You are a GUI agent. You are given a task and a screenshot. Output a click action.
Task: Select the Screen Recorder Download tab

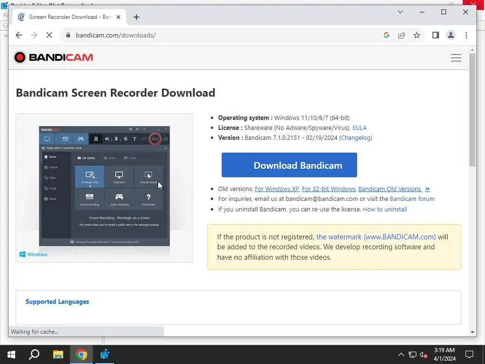pos(69,17)
